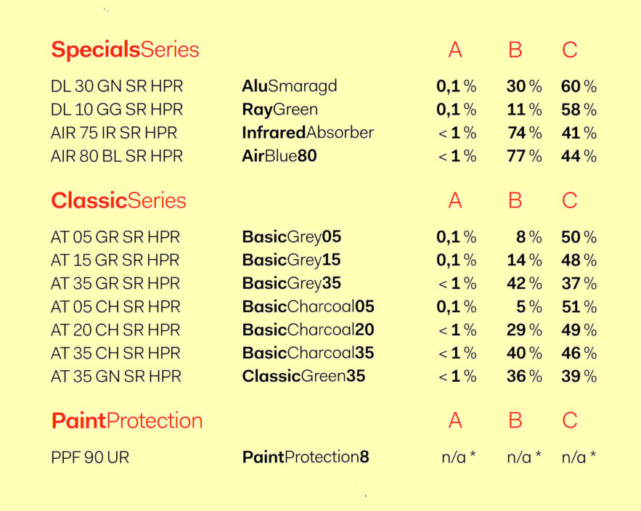This screenshot has height=511, width=641.
Task: Select code AT 35 CH SR HPR
Action: [x=115, y=353]
